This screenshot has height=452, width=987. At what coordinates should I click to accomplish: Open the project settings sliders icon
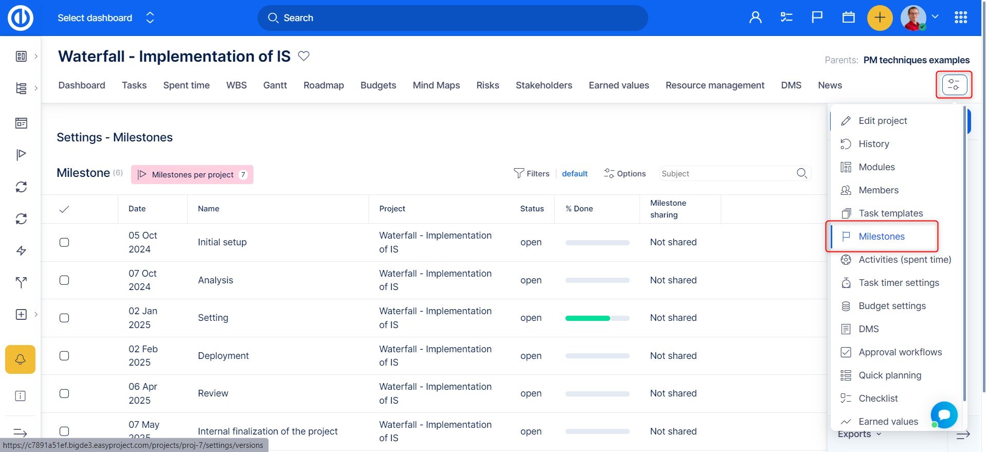pos(954,85)
